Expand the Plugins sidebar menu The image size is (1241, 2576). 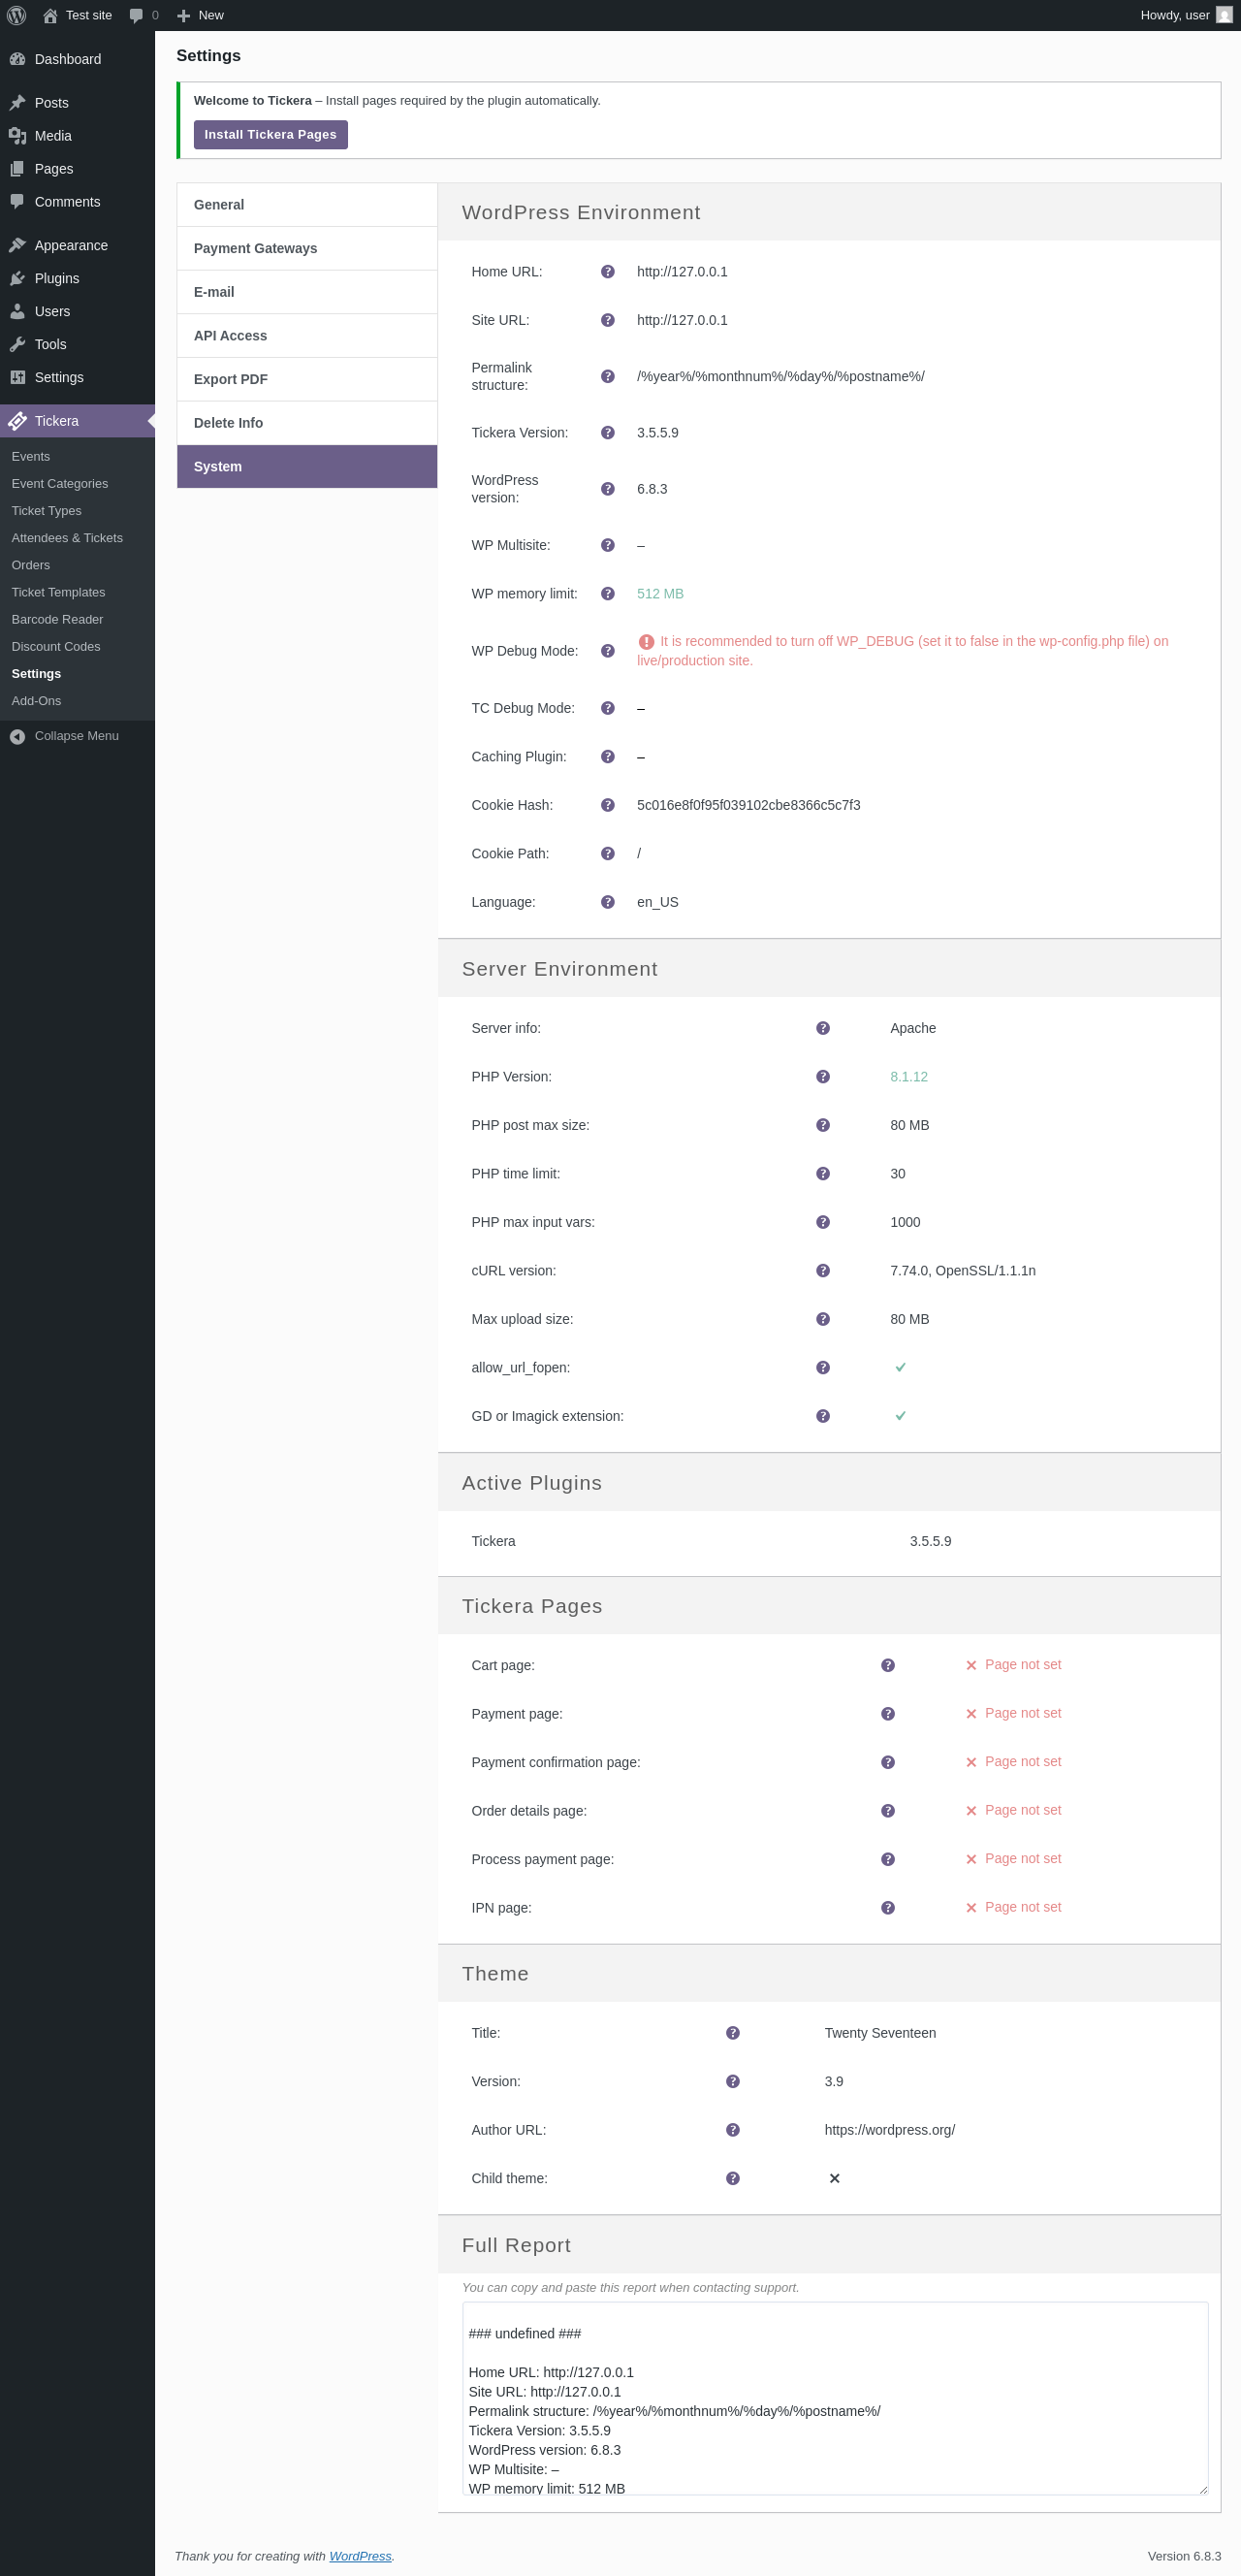pos(57,278)
